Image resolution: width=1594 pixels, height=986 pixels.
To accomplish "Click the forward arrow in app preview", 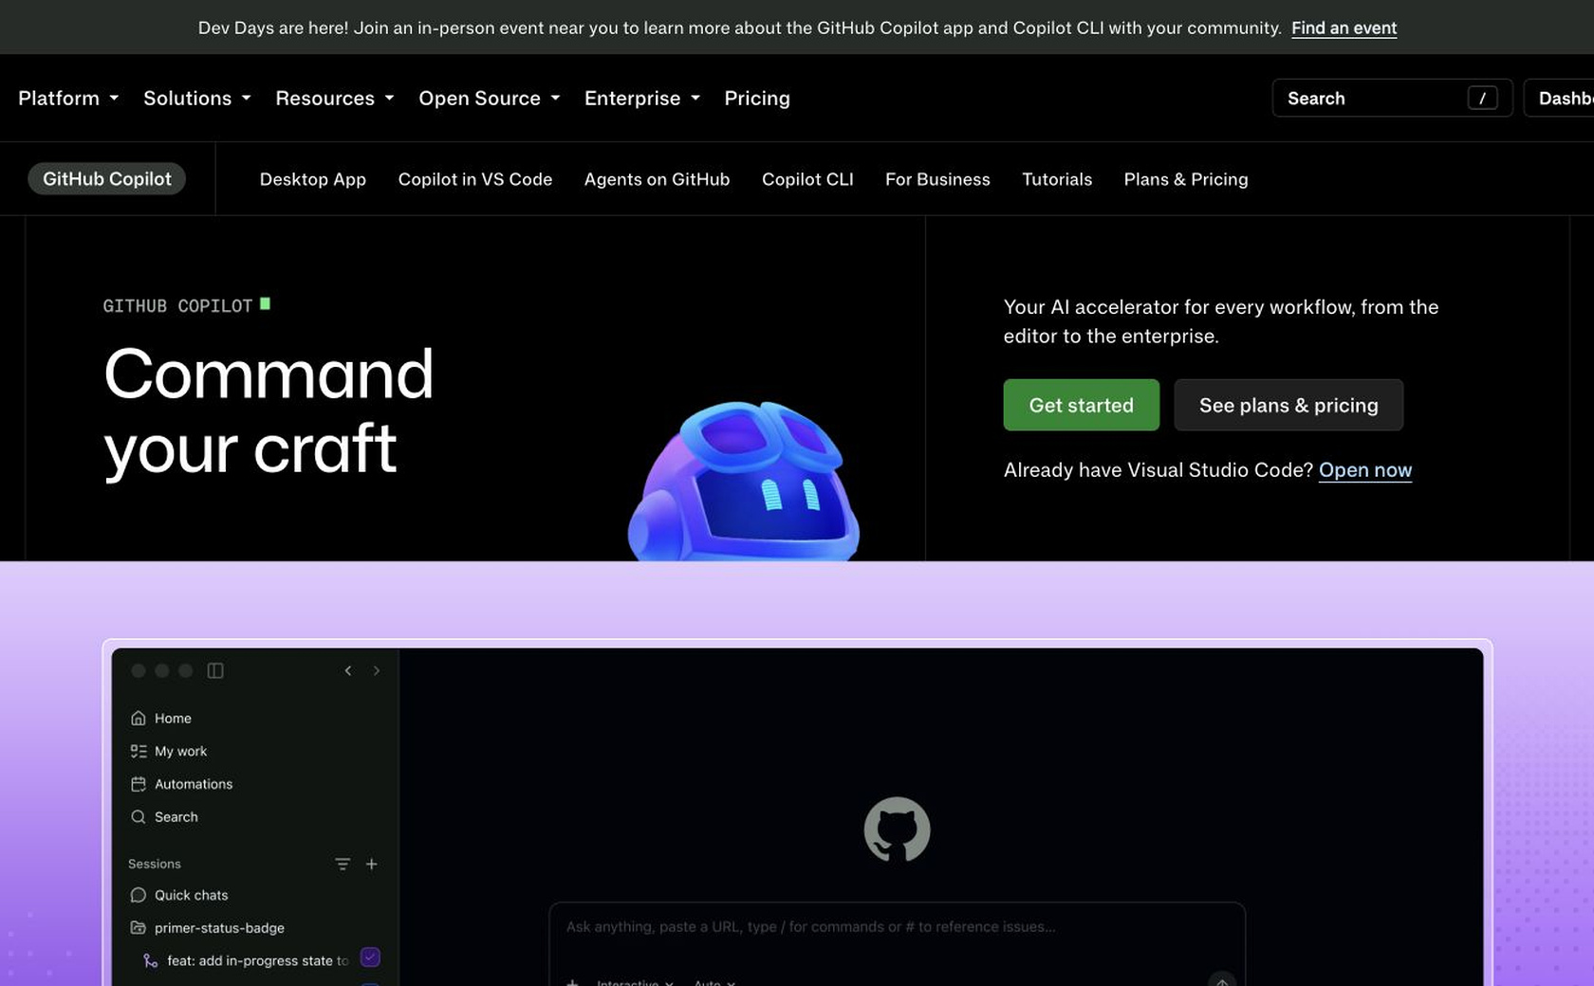I will [x=377, y=670].
